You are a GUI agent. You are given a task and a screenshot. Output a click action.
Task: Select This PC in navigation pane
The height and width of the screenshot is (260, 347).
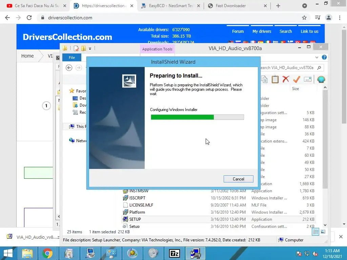[x=78, y=127]
